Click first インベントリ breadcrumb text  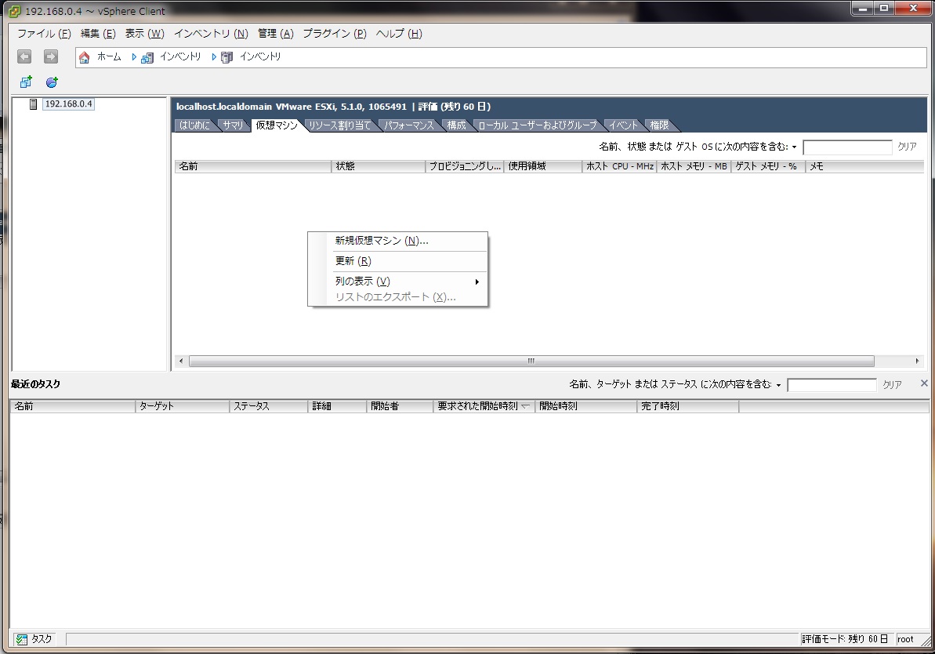pyautogui.click(x=180, y=56)
